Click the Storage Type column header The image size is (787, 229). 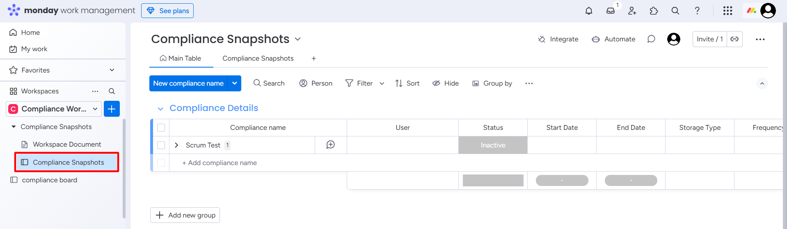pos(700,127)
